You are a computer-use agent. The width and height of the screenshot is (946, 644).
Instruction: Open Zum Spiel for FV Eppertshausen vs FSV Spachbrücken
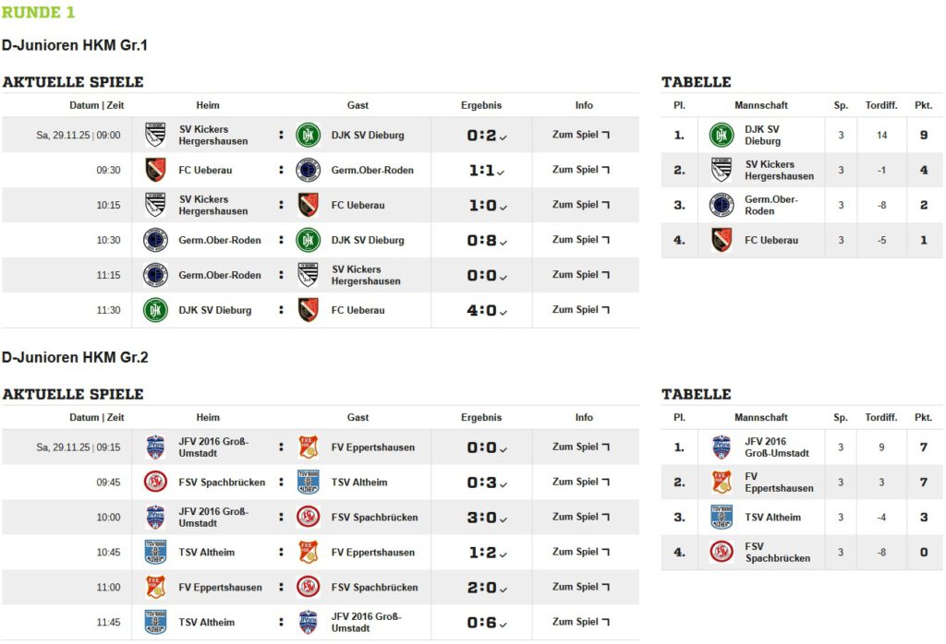click(x=580, y=587)
